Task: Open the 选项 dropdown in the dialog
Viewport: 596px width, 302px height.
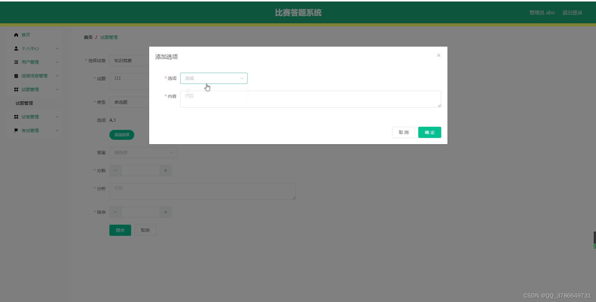Action: coord(214,78)
